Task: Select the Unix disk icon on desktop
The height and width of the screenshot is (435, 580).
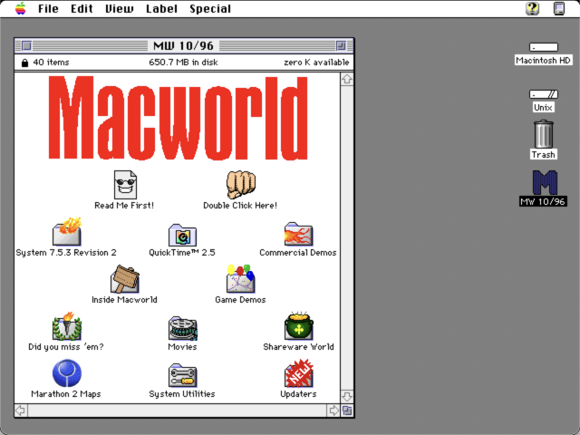Action: (544, 94)
